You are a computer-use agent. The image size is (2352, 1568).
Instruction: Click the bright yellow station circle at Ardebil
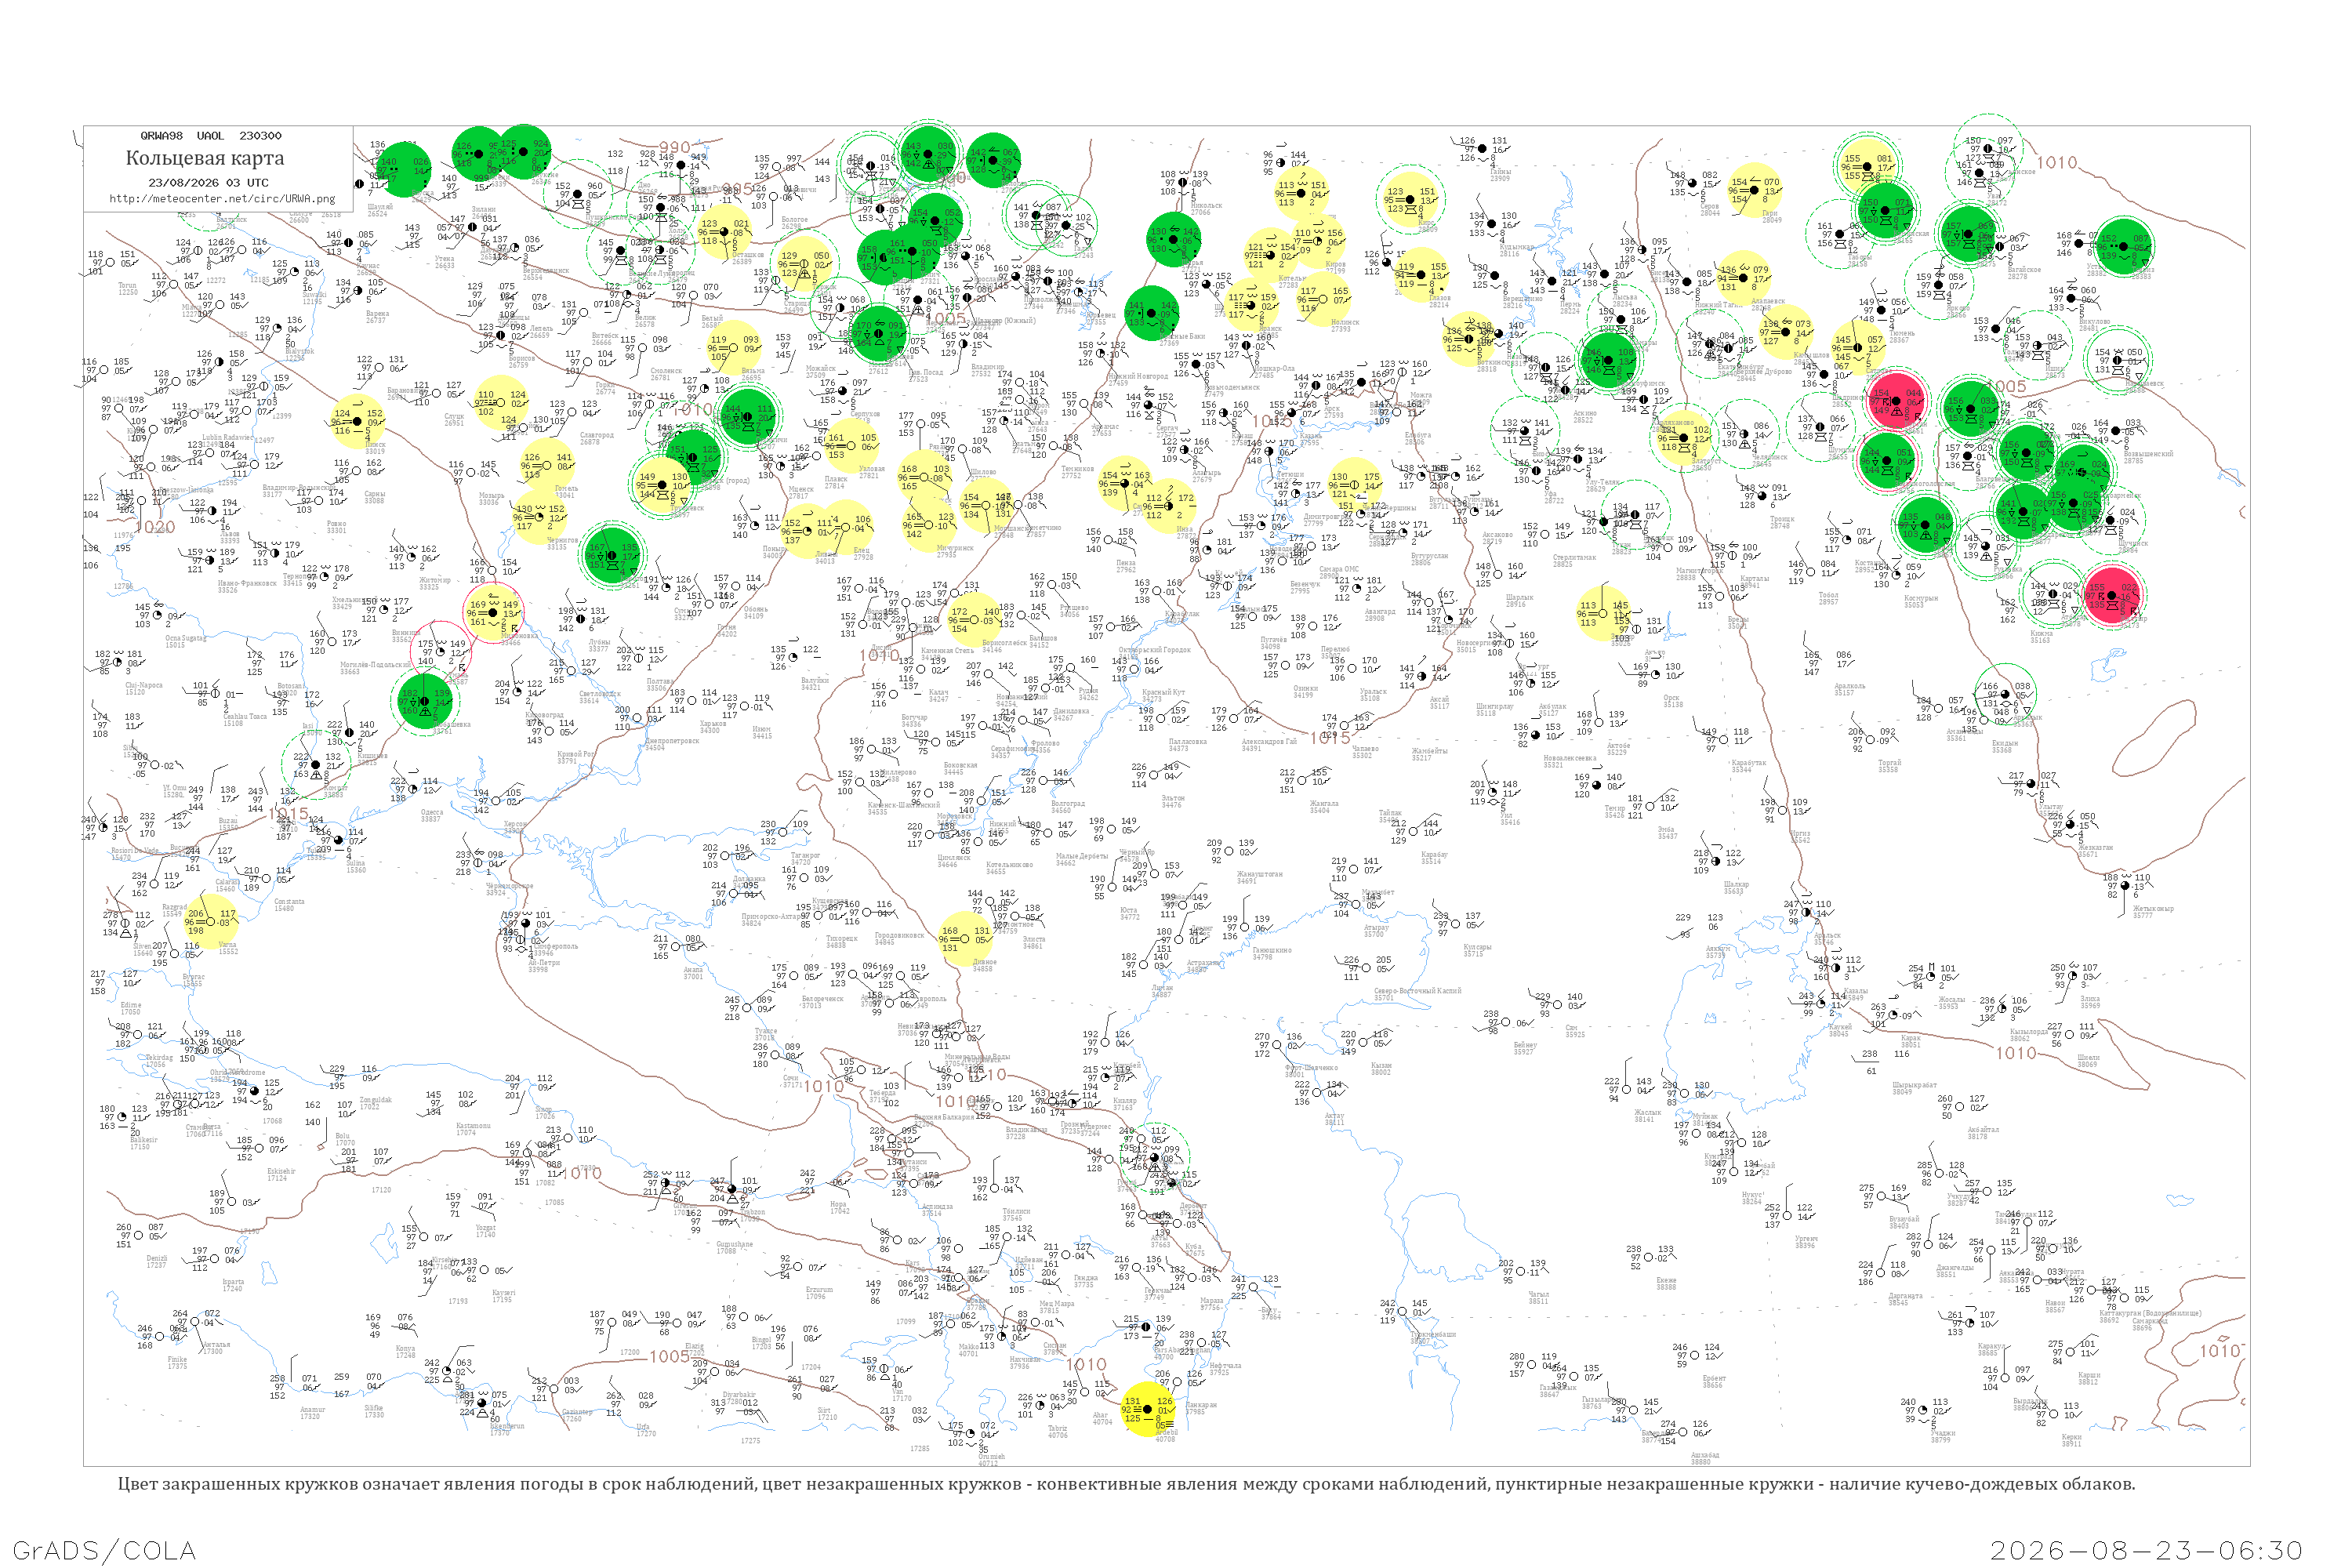click(1146, 1410)
